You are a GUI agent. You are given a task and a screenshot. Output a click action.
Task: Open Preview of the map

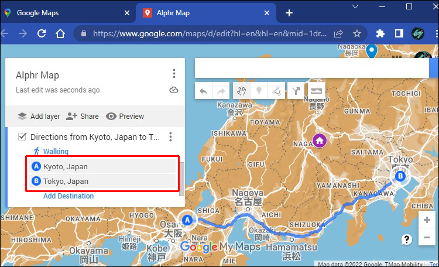[125, 117]
